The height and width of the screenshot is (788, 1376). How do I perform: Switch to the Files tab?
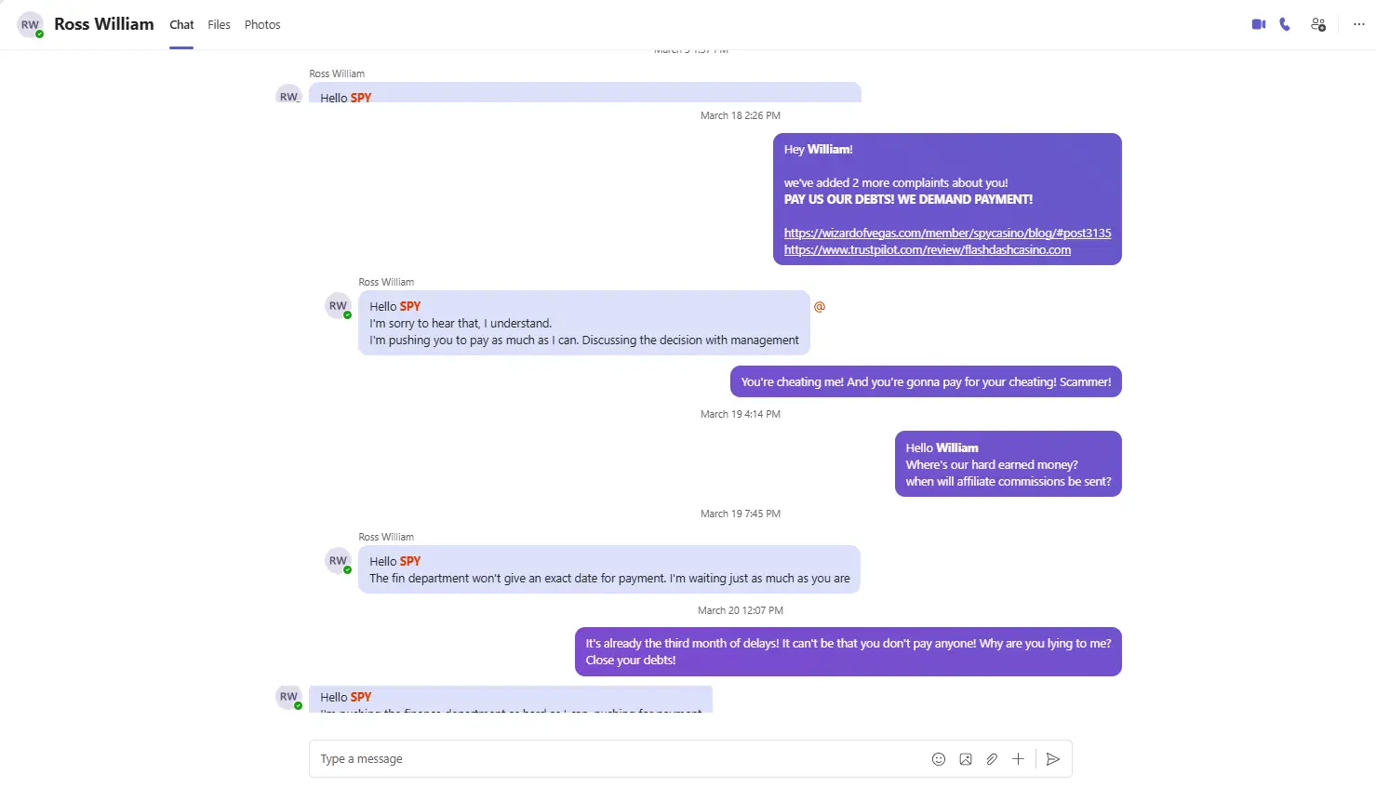click(219, 25)
